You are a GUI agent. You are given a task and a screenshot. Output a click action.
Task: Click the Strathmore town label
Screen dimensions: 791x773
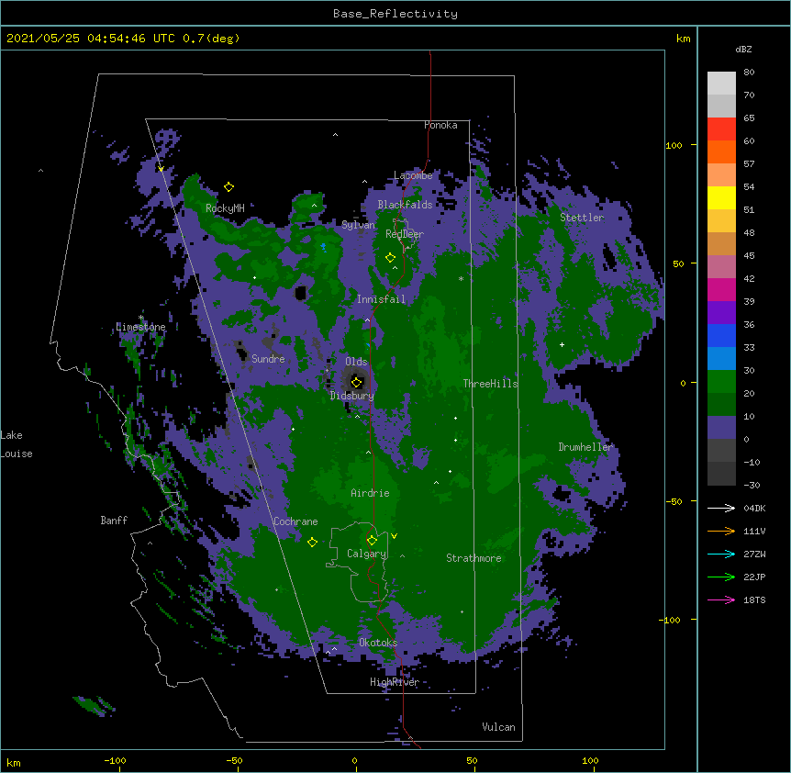(473, 558)
